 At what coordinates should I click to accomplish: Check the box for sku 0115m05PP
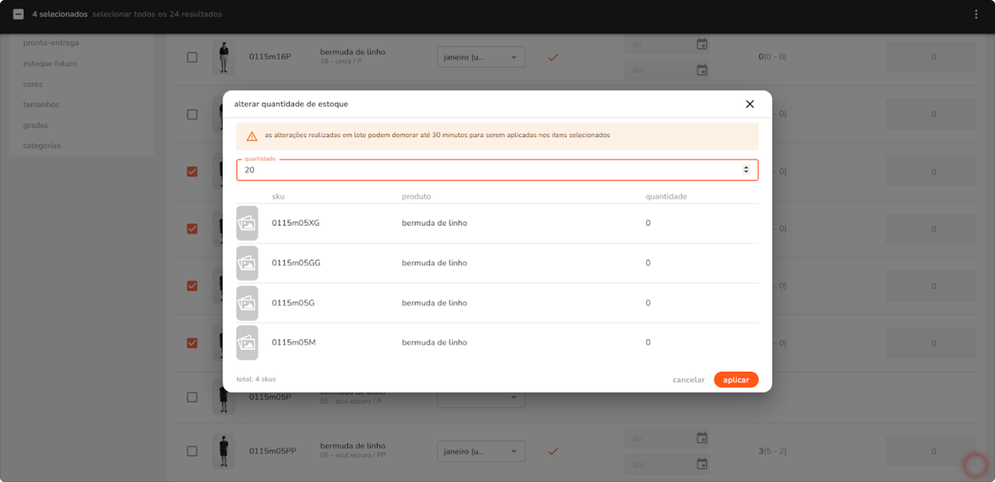click(192, 451)
